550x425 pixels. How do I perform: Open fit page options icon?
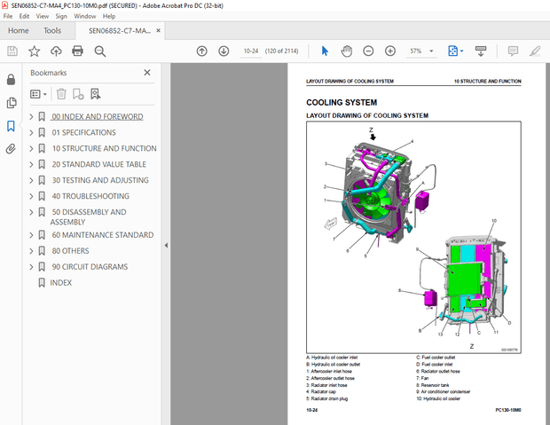[x=453, y=51]
